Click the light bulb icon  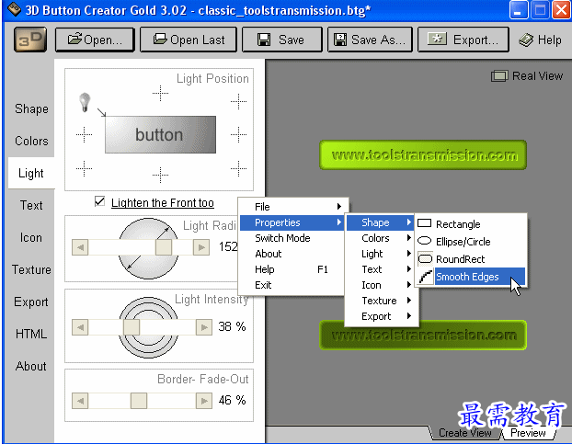coord(85,102)
